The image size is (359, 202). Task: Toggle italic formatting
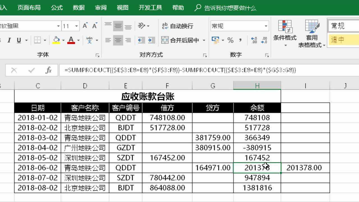9,40
